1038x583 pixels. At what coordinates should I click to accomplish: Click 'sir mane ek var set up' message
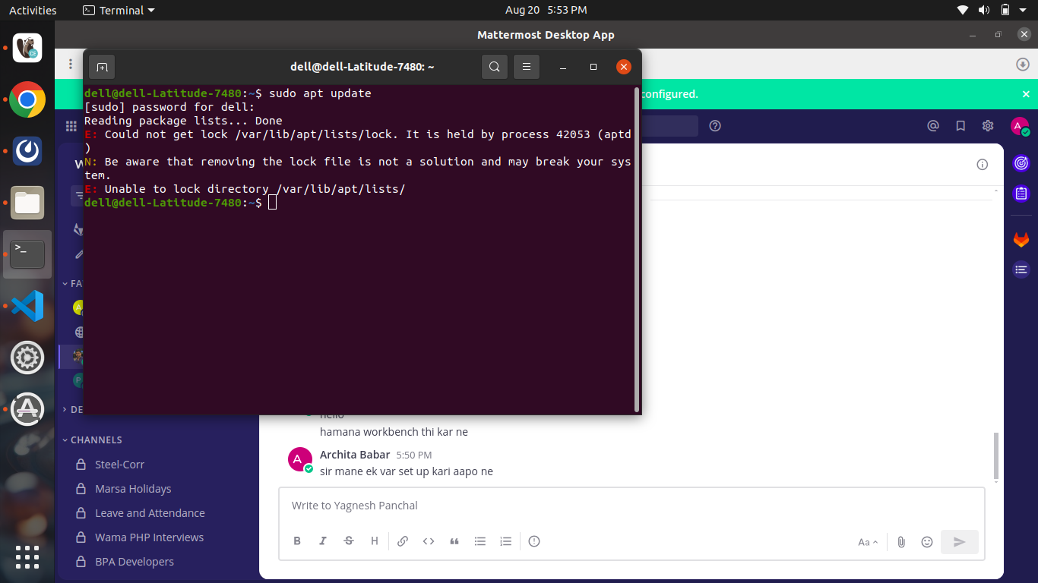(x=407, y=471)
